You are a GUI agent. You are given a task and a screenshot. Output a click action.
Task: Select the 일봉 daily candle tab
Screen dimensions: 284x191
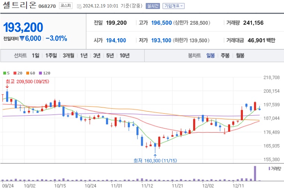pyautogui.click(x=210, y=55)
